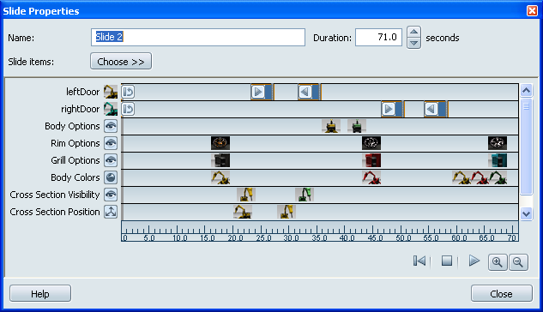Click the leftDoor reset loop icon
The width and height of the screenshot is (543, 312).
click(128, 92)
